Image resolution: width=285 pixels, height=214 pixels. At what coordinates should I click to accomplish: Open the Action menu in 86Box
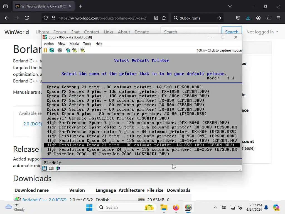click(49, 44)
